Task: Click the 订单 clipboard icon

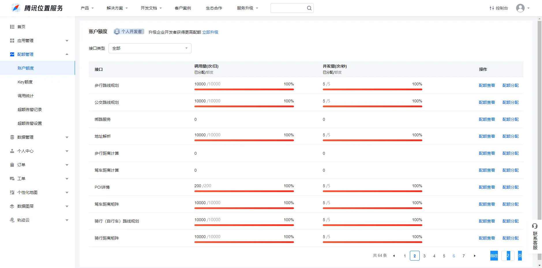Action: (12, 165)
